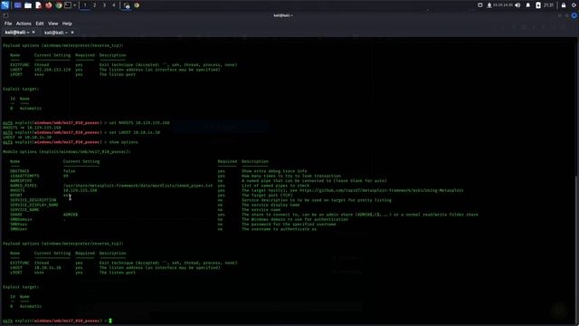This screenshot has height=326, width=579.
Task: Switch to workspace 4
Action: tap(114, 5)
